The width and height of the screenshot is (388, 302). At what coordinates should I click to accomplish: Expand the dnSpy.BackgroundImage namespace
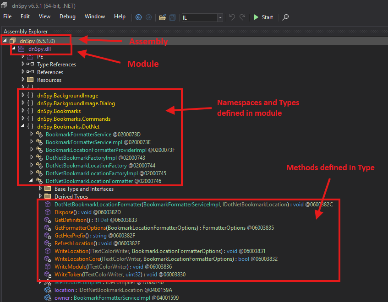tap(23, 95)
